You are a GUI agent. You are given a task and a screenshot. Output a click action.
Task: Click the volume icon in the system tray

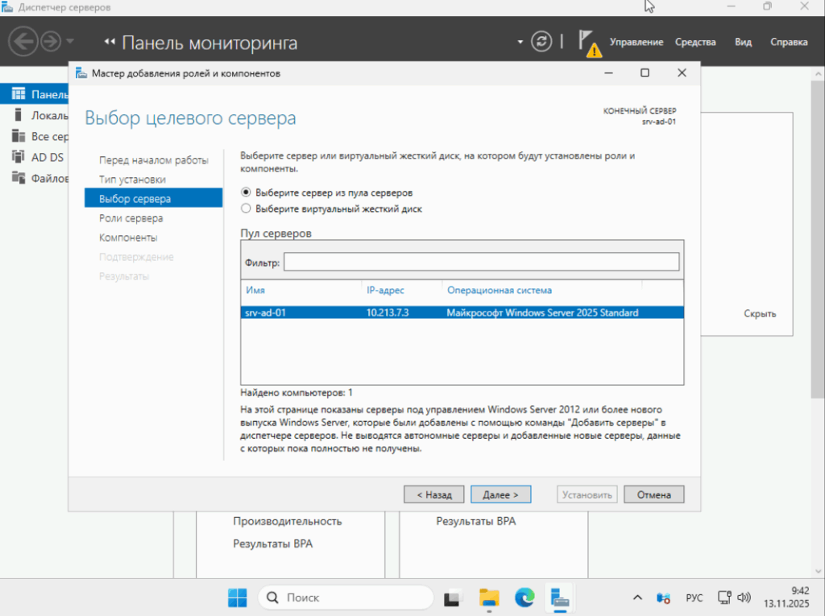click(x=744, y=597)
